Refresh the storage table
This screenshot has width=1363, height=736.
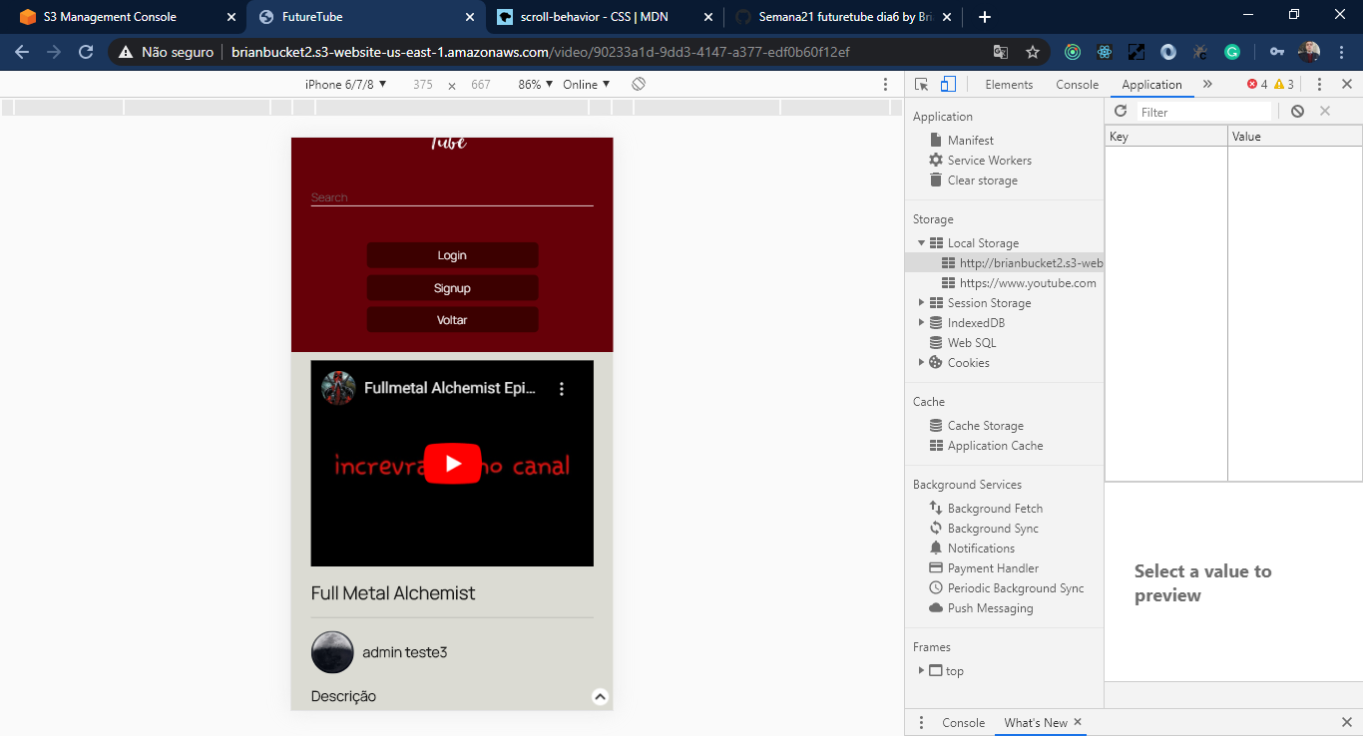pos(1121,112)
